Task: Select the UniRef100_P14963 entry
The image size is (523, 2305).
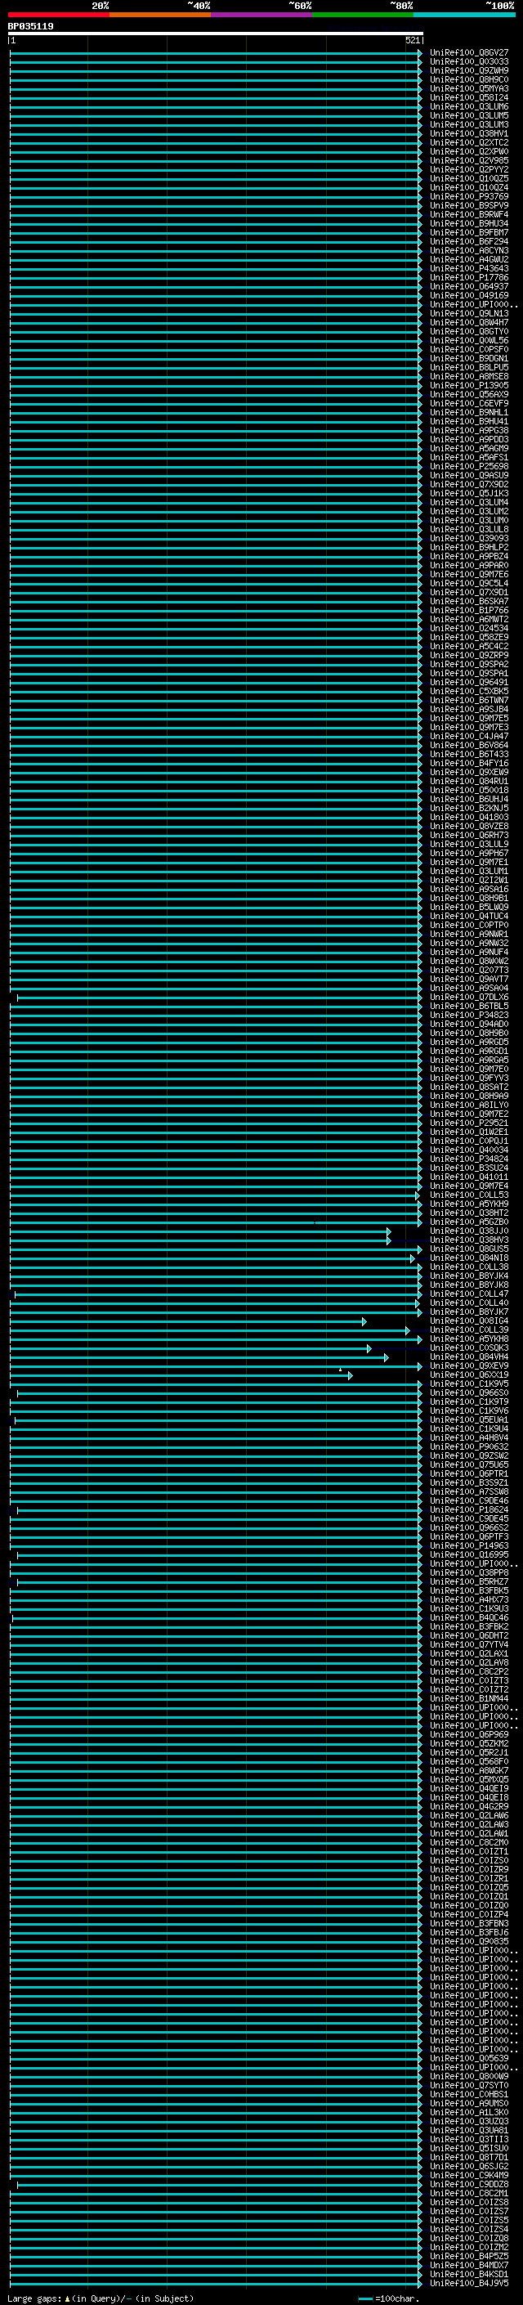Action: [468, 1546]
